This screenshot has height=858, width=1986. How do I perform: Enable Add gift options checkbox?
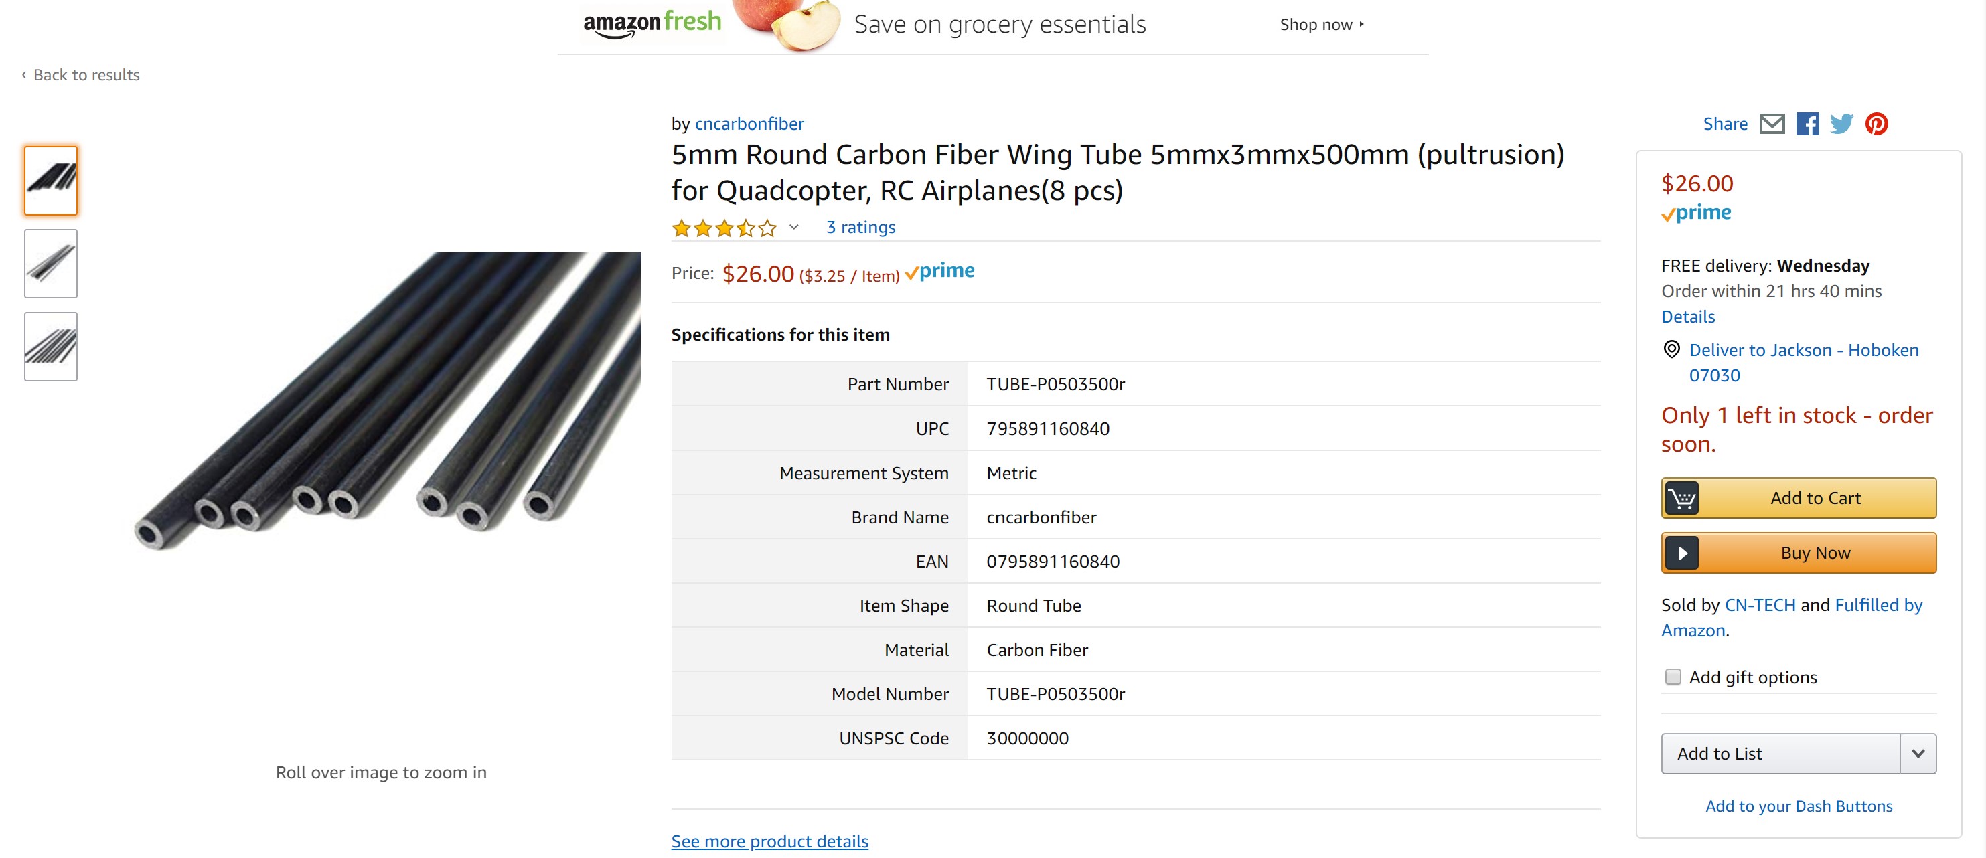coord(1673,677)
